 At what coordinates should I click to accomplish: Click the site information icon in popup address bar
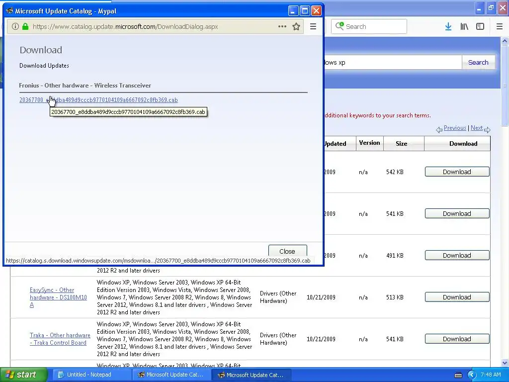click(15, 27)
